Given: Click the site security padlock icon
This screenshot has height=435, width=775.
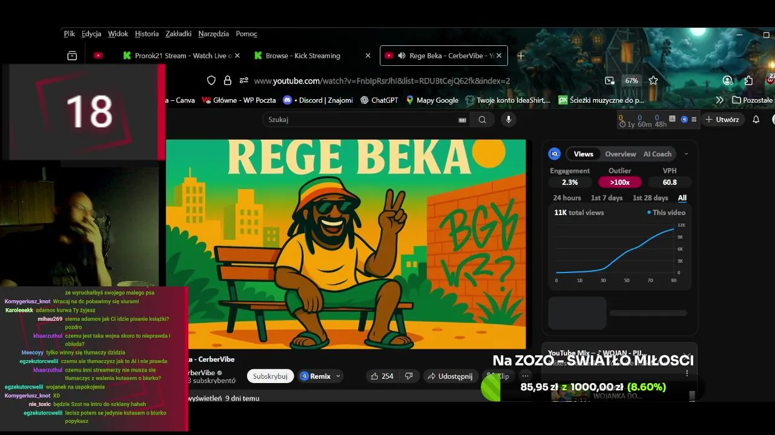Looking at the screenshot, I should click(x=228, y=80).
